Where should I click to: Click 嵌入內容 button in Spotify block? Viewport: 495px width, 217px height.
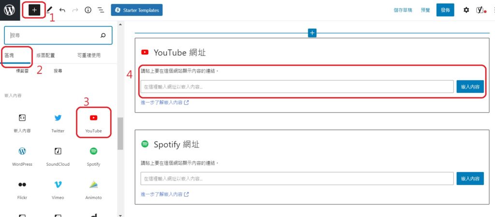click(x=470, y=178)
